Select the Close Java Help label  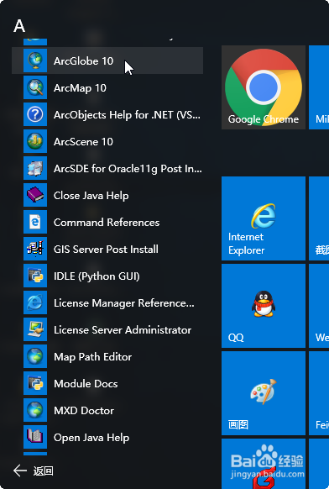pyautogui.click(x=91, y=196)
